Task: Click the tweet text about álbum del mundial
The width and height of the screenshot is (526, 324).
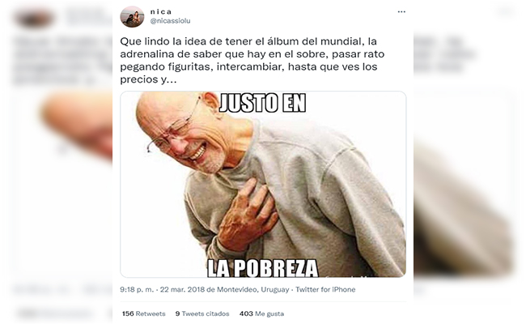Action: click(252, 60)
